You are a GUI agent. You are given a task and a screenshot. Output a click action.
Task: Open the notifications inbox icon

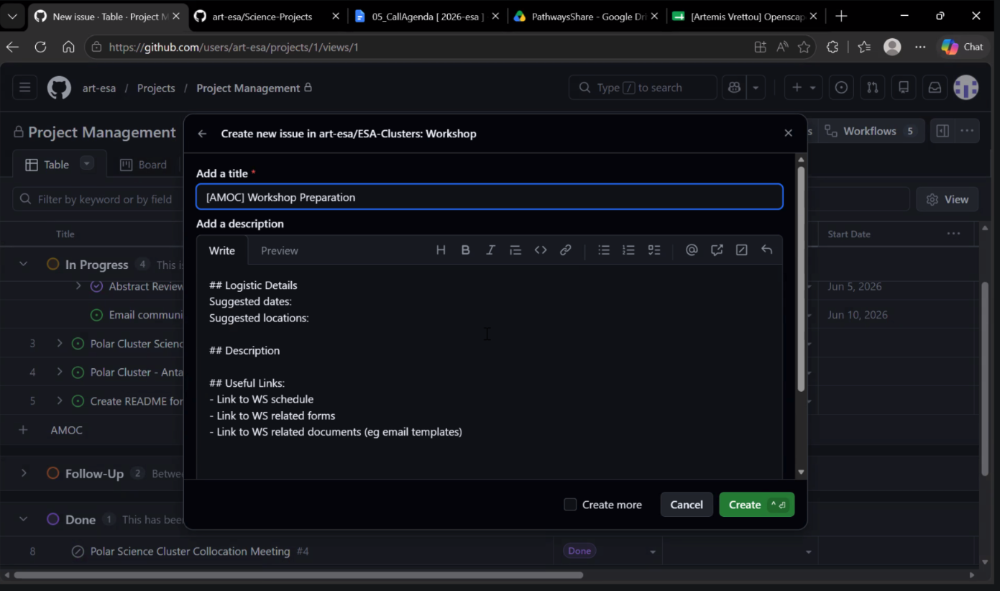935,88
